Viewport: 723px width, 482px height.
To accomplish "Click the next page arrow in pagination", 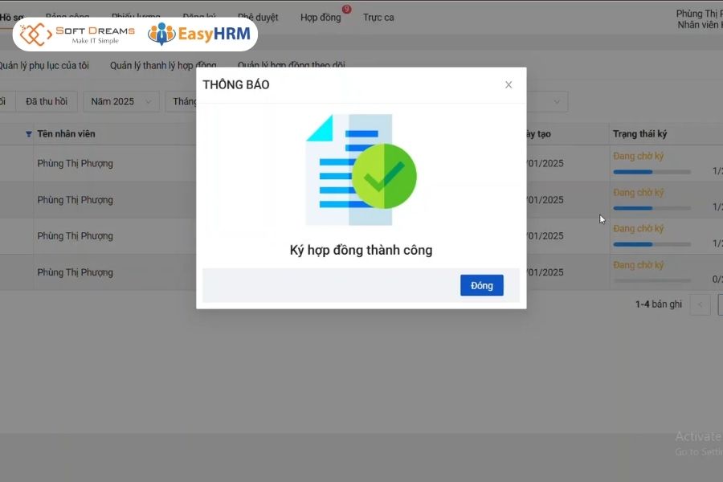I will (x=719, y=304).
